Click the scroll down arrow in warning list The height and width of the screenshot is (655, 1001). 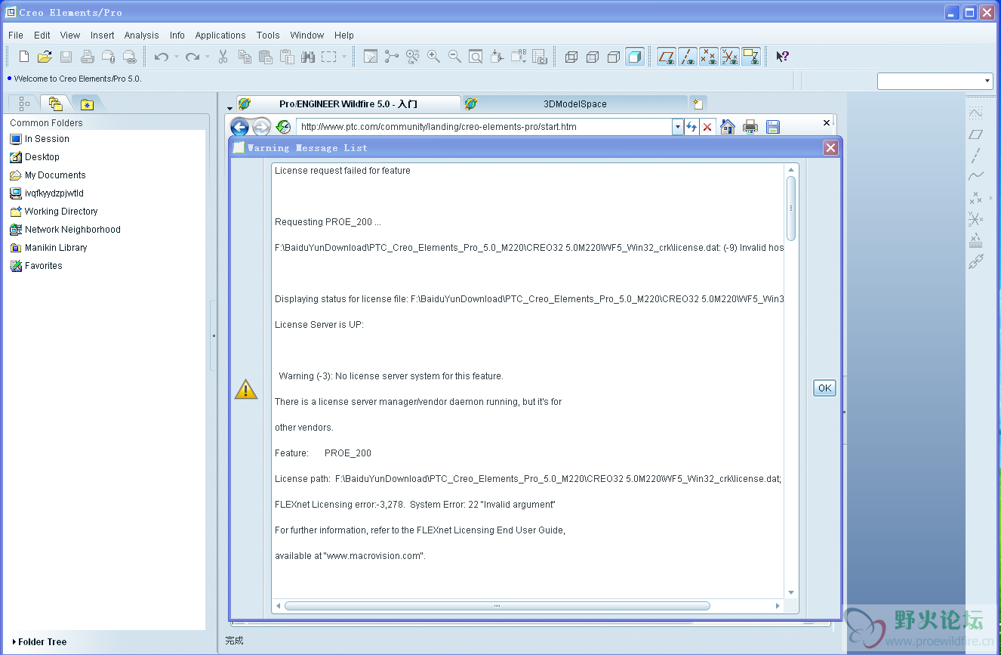[791, 593]
